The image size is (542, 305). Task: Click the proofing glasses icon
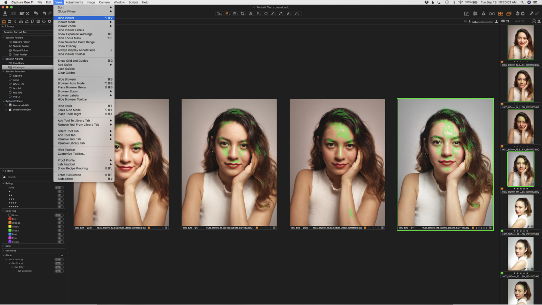492,14
